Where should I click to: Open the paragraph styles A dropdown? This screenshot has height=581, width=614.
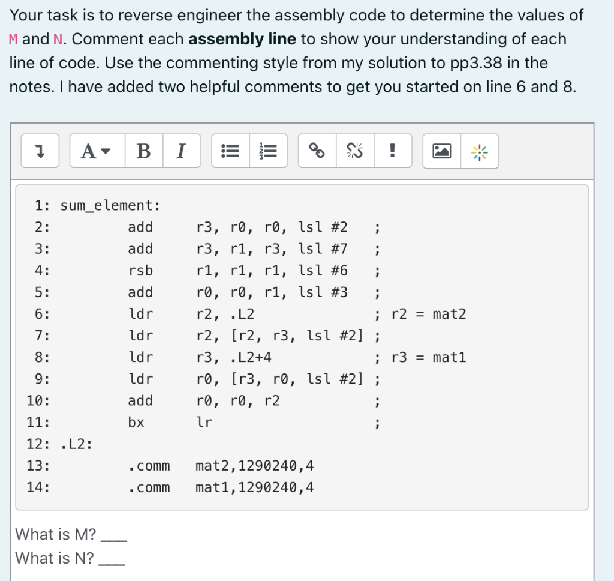pos(96,151)
